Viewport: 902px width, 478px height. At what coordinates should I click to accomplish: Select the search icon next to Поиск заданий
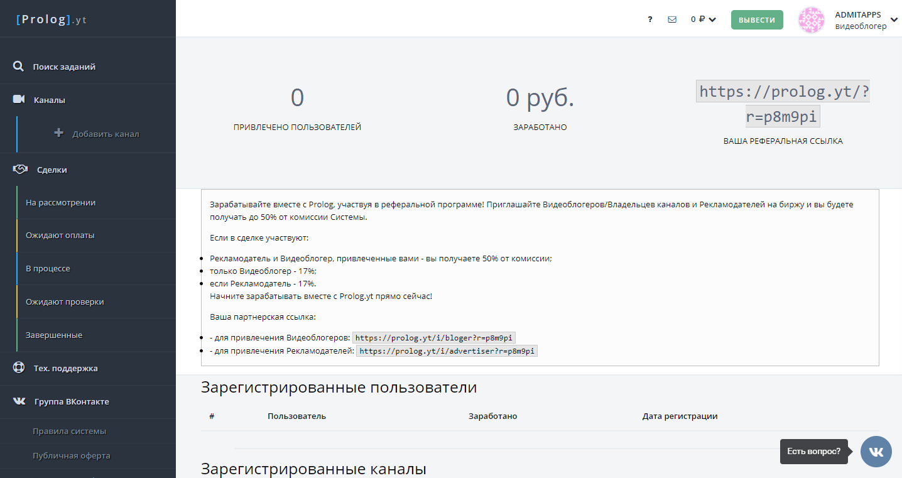click(x=18, y=66)
